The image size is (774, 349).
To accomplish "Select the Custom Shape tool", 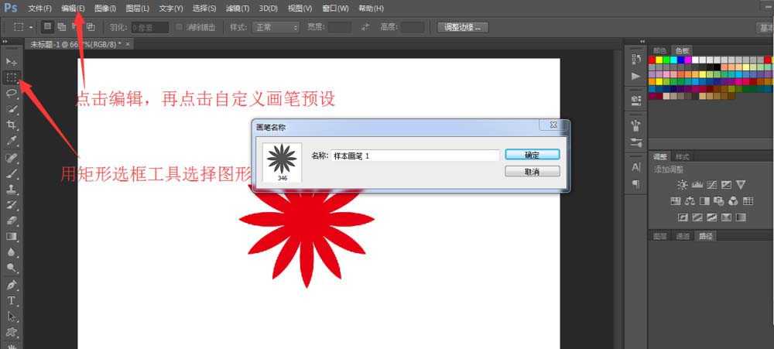I will (x=12, y=332).
